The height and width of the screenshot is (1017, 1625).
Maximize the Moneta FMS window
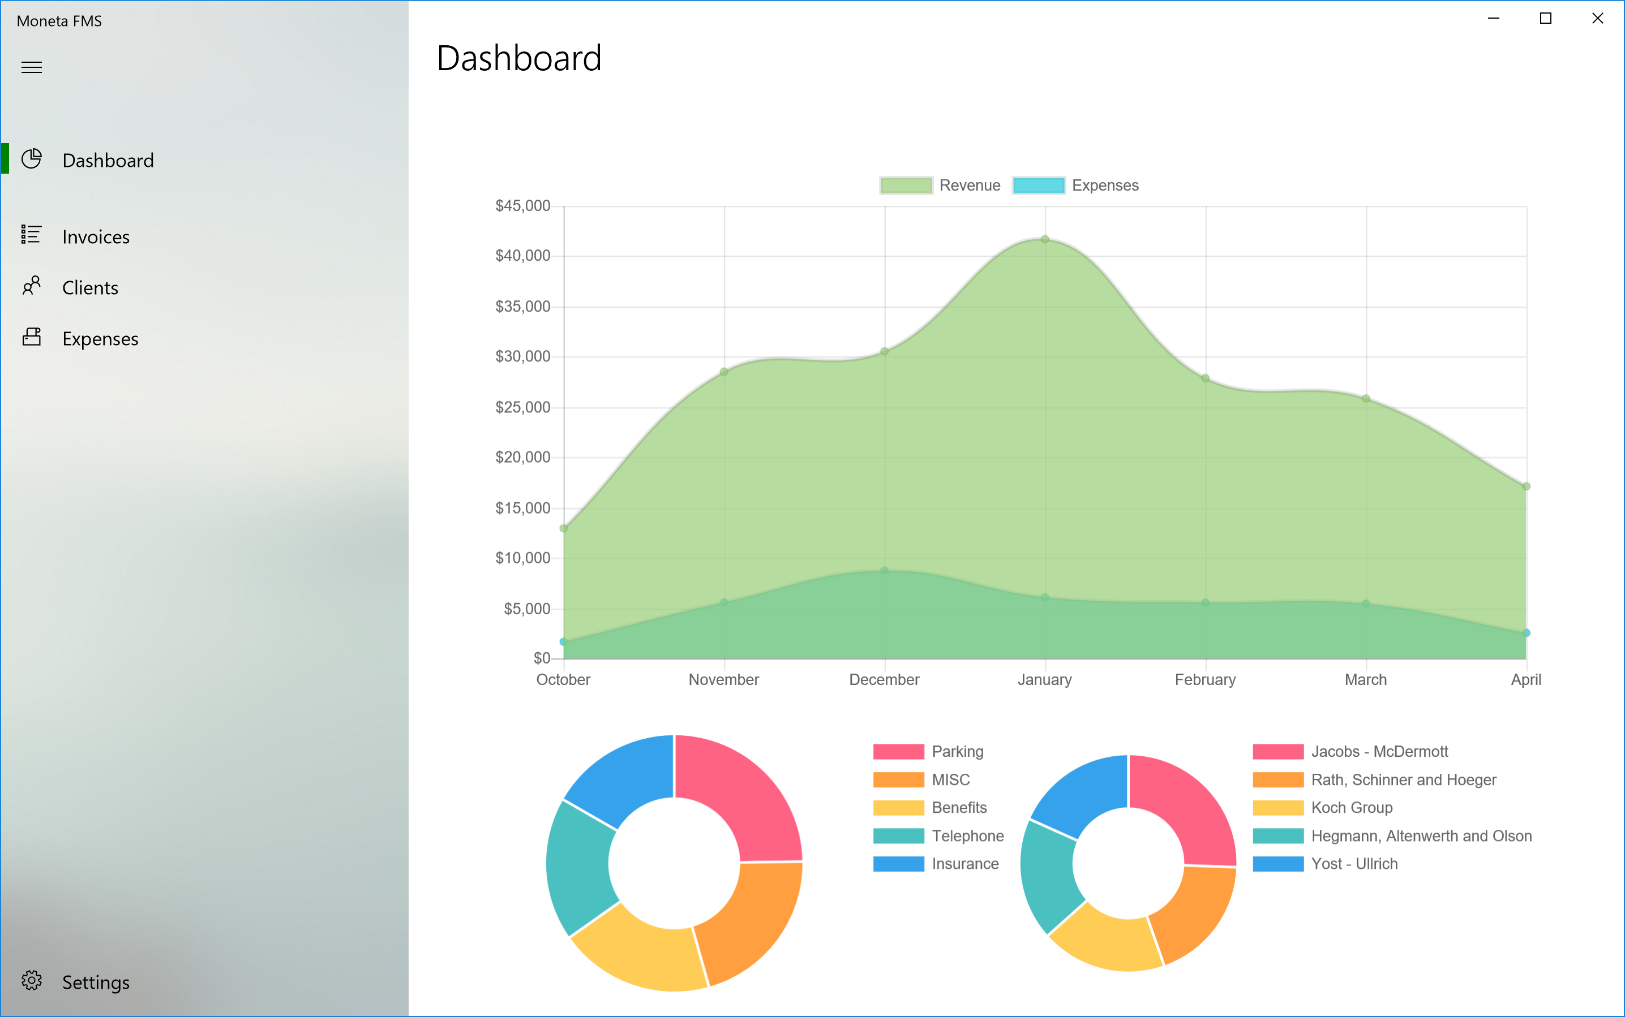1546,19
